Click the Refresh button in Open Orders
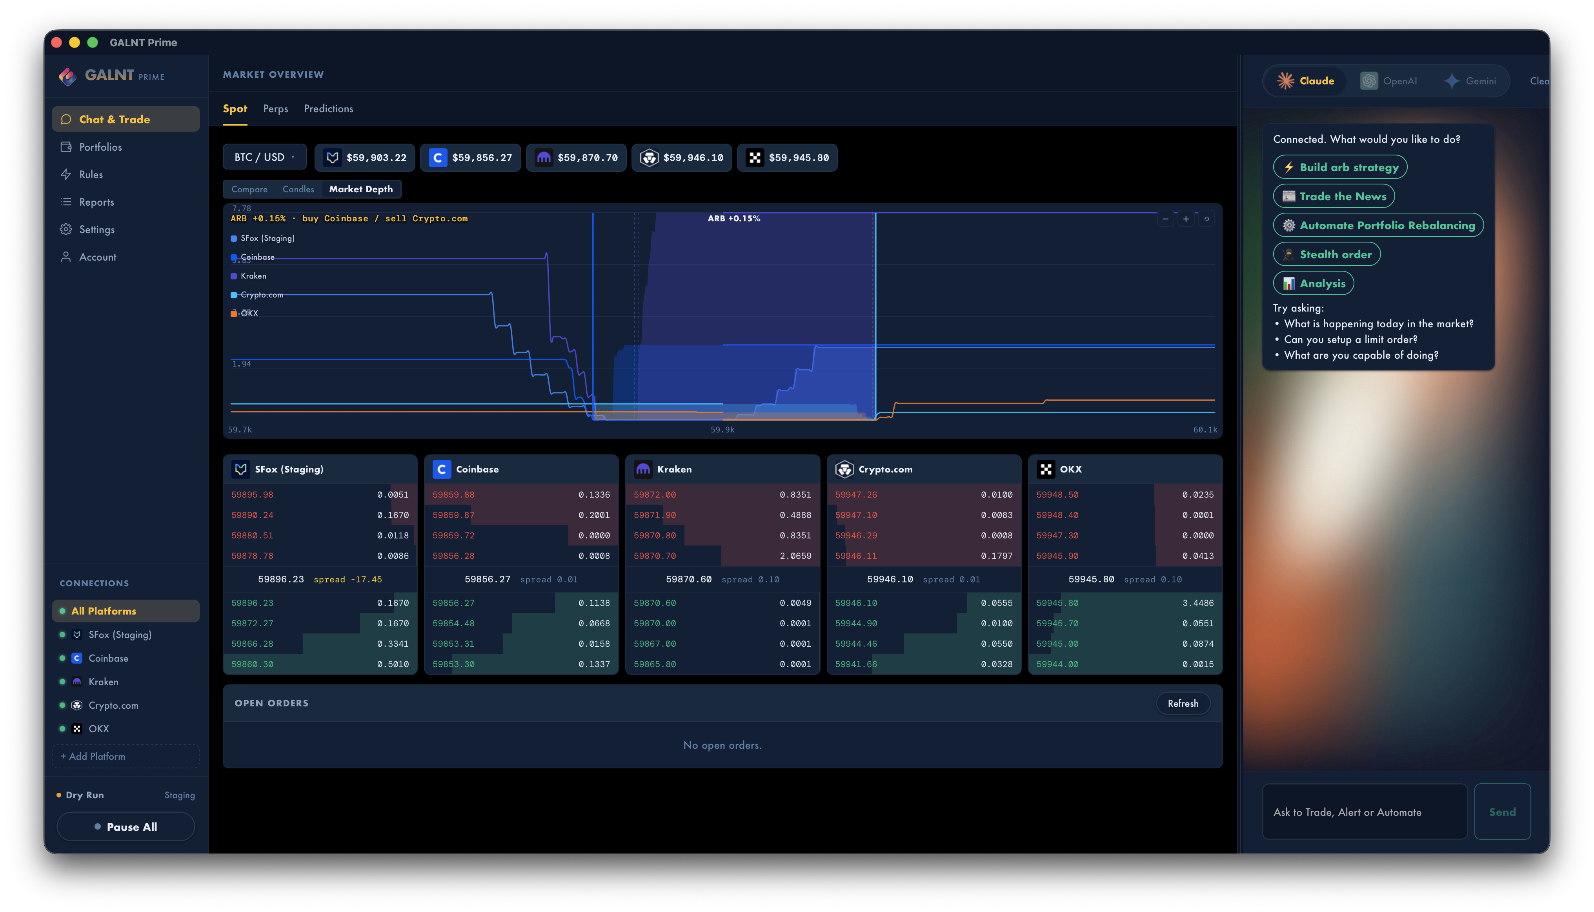This screenshot has width=1594, height=912. coord(1183,703)
